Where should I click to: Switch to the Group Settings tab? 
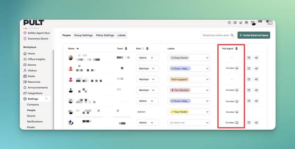(x=83, y=35)
